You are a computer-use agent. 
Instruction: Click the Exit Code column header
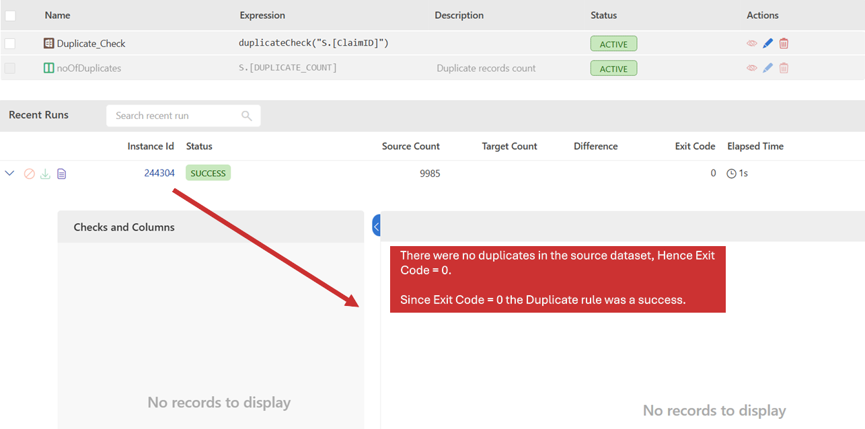pos(695,146)
